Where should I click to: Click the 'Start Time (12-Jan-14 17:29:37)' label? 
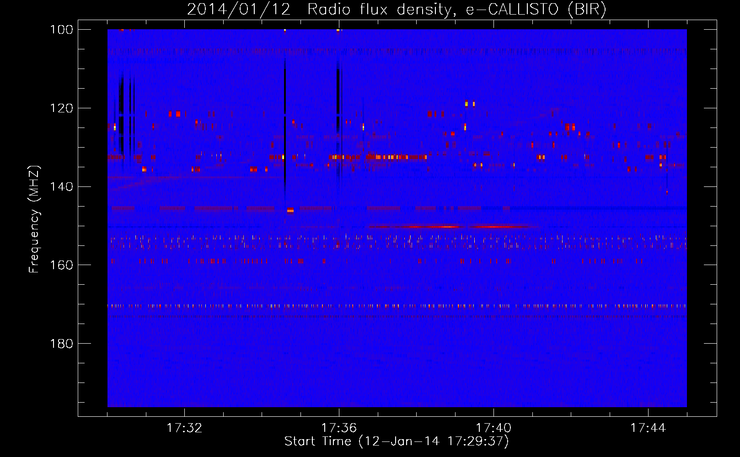pos(397,441)
